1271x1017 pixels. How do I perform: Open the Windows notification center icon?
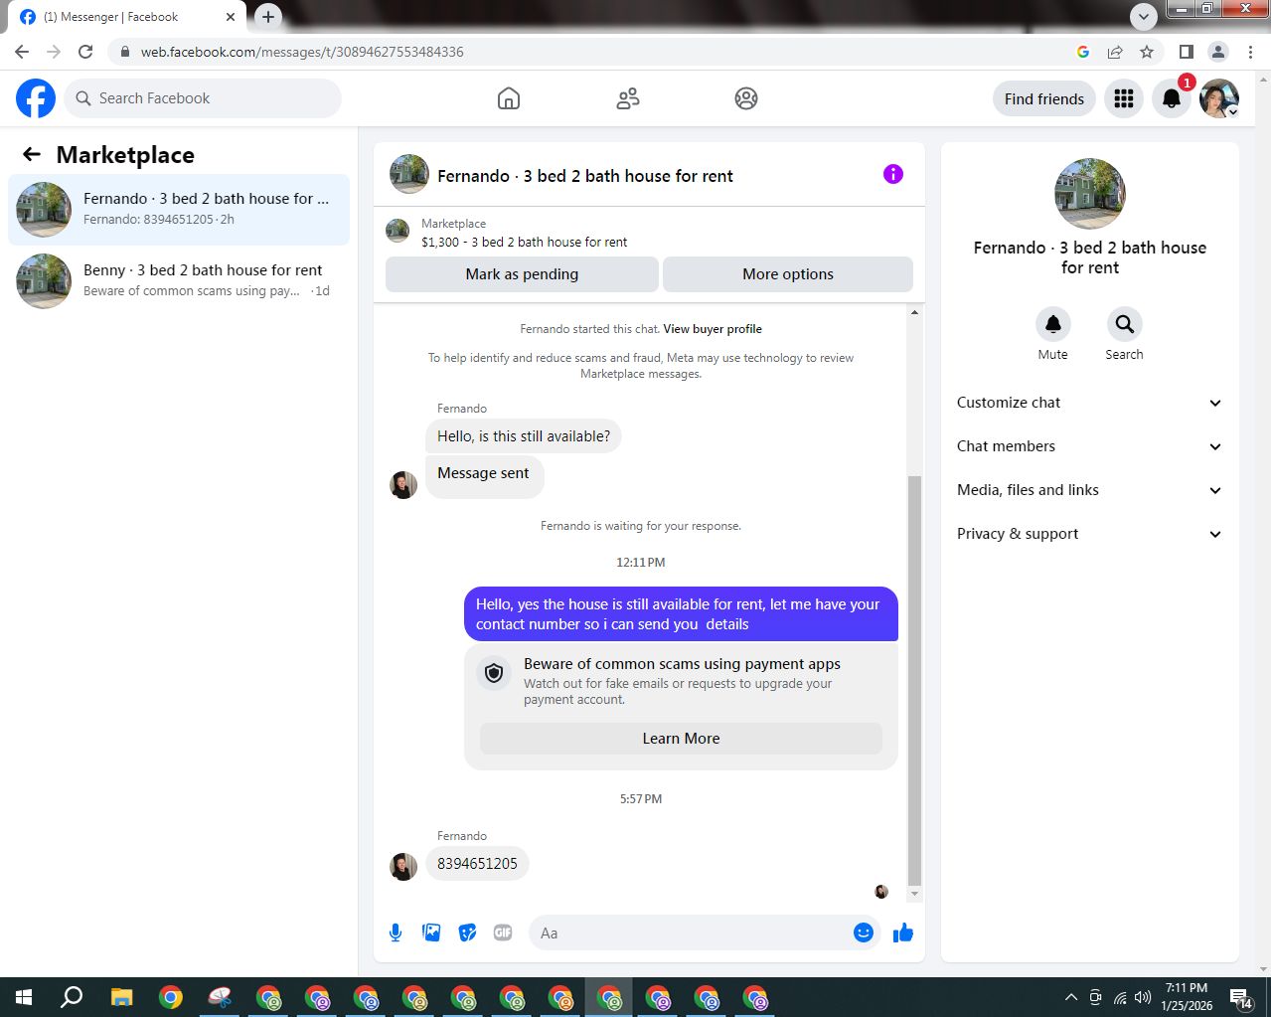(1240, 998)
